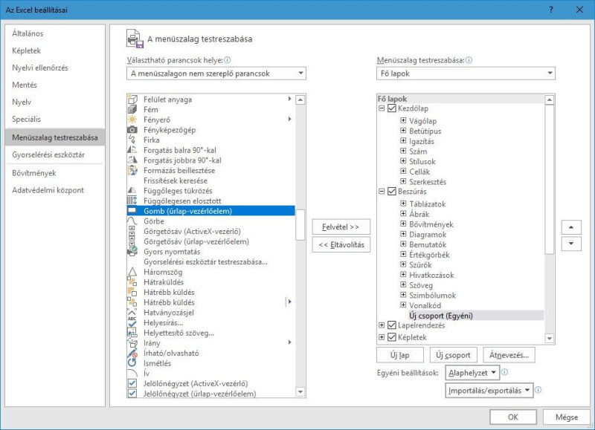Screen dimensions: 595x430
Task: Click the Fényerő sun icon
Action: [x=132, y=120]
